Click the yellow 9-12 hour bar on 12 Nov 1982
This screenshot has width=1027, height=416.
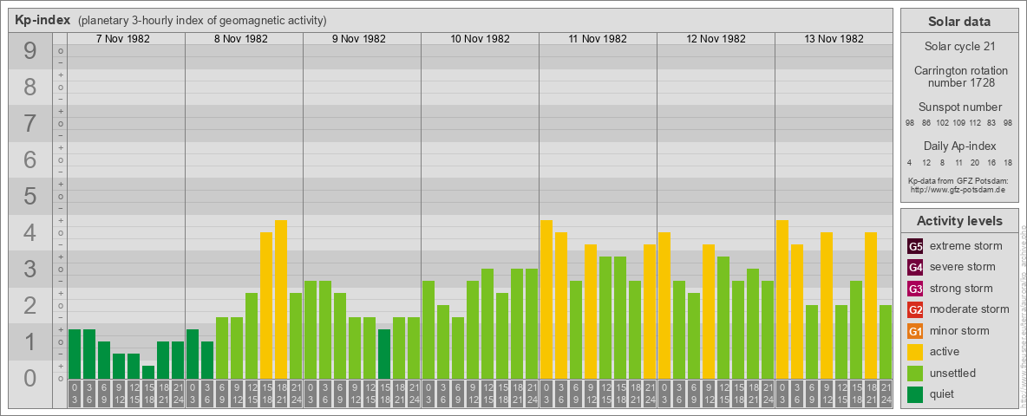coord(709,311)
